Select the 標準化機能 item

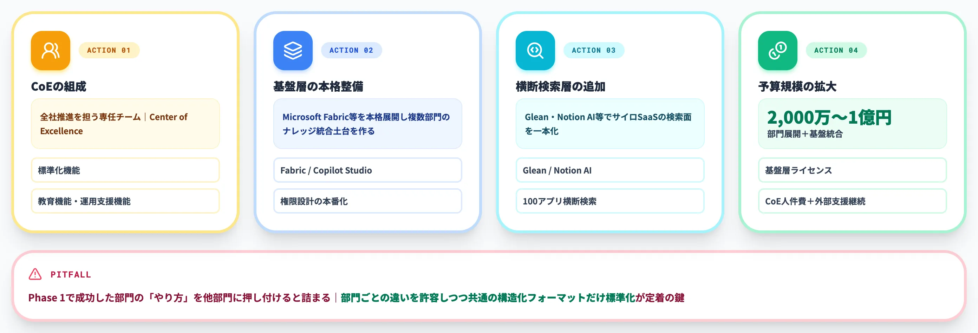pyautogui.click(x=125, y=170)
